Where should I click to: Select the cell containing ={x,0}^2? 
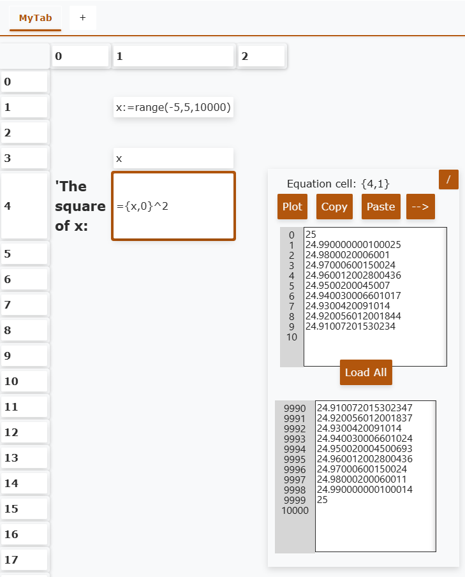[173, 206]
